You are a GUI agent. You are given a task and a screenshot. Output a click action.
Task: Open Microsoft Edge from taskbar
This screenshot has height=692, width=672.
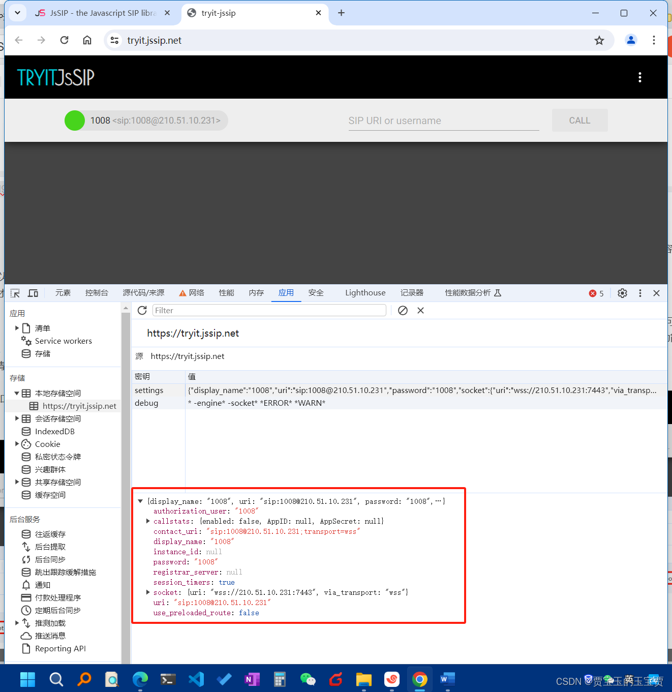coord(140,679)
